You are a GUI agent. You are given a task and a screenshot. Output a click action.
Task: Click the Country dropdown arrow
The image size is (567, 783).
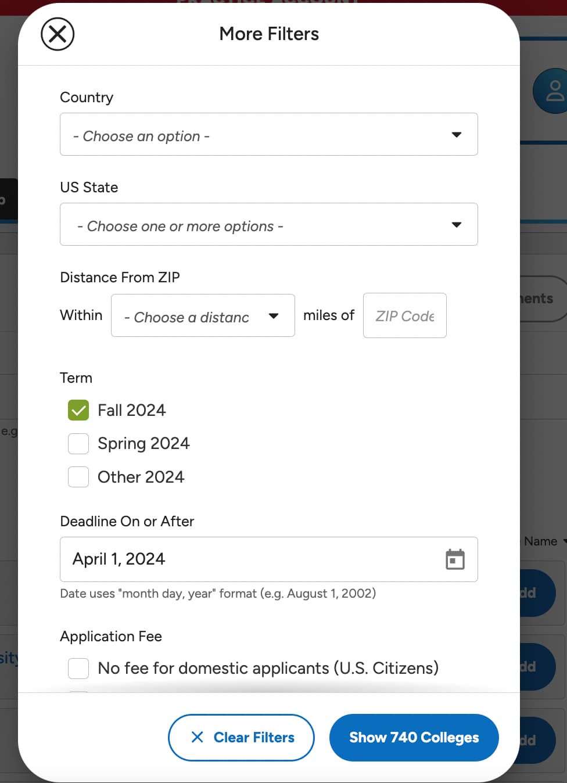[457, 135]
